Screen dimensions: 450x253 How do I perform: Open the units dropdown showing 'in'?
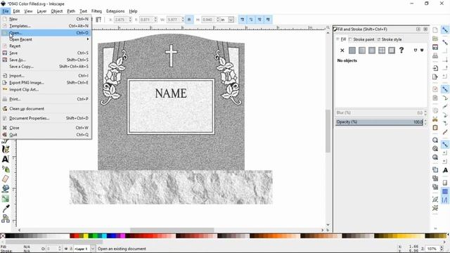231,20
